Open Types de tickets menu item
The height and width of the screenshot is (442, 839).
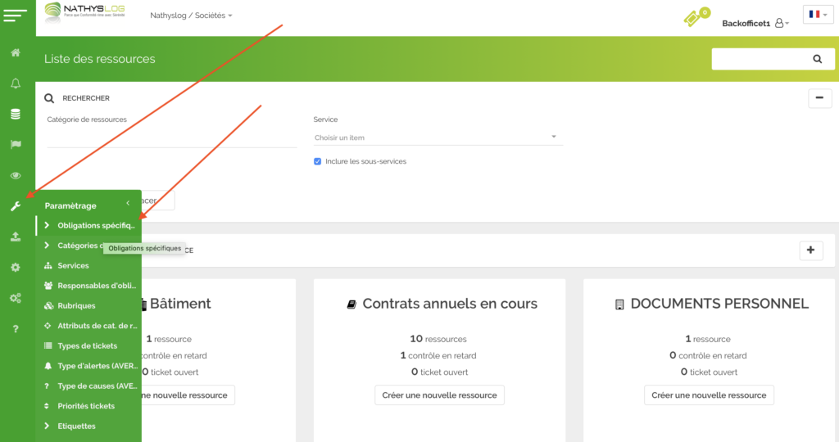(87, 346)
